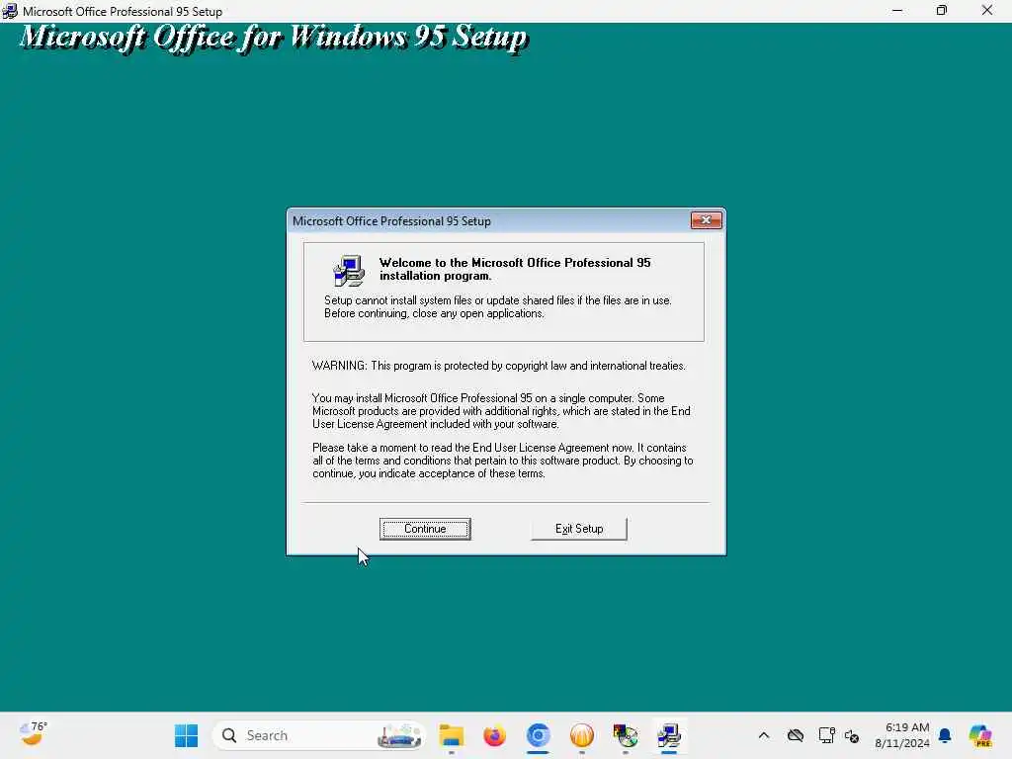Screen dimensions: 1012x759
Task: Open the Windows Start menu
Action: 187,735
